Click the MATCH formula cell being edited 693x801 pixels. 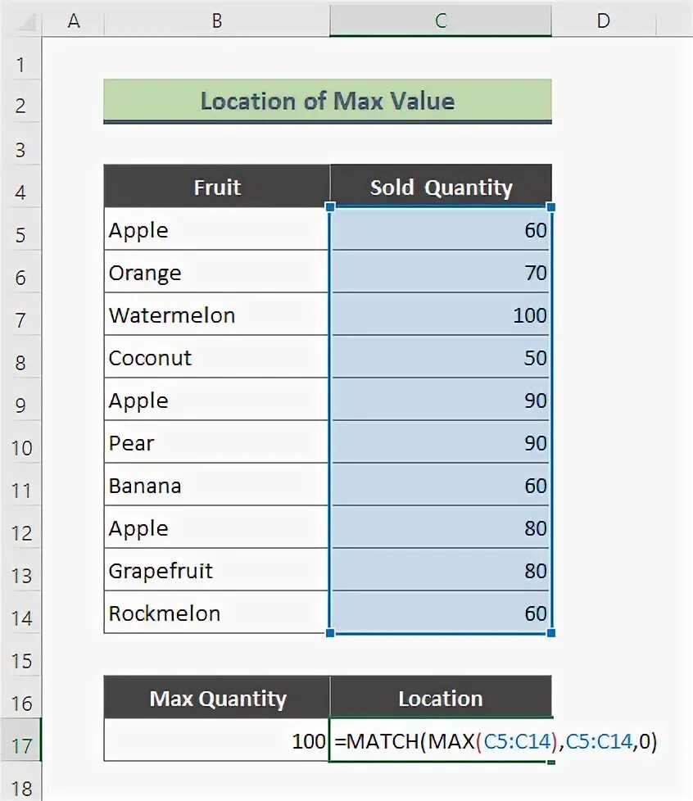pyautogui.click(x=441, y=740)
